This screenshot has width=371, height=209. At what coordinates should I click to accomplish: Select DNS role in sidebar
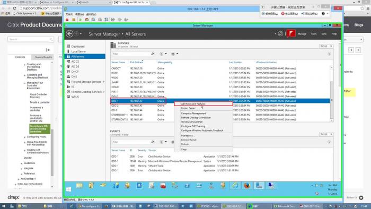point(74,76)
